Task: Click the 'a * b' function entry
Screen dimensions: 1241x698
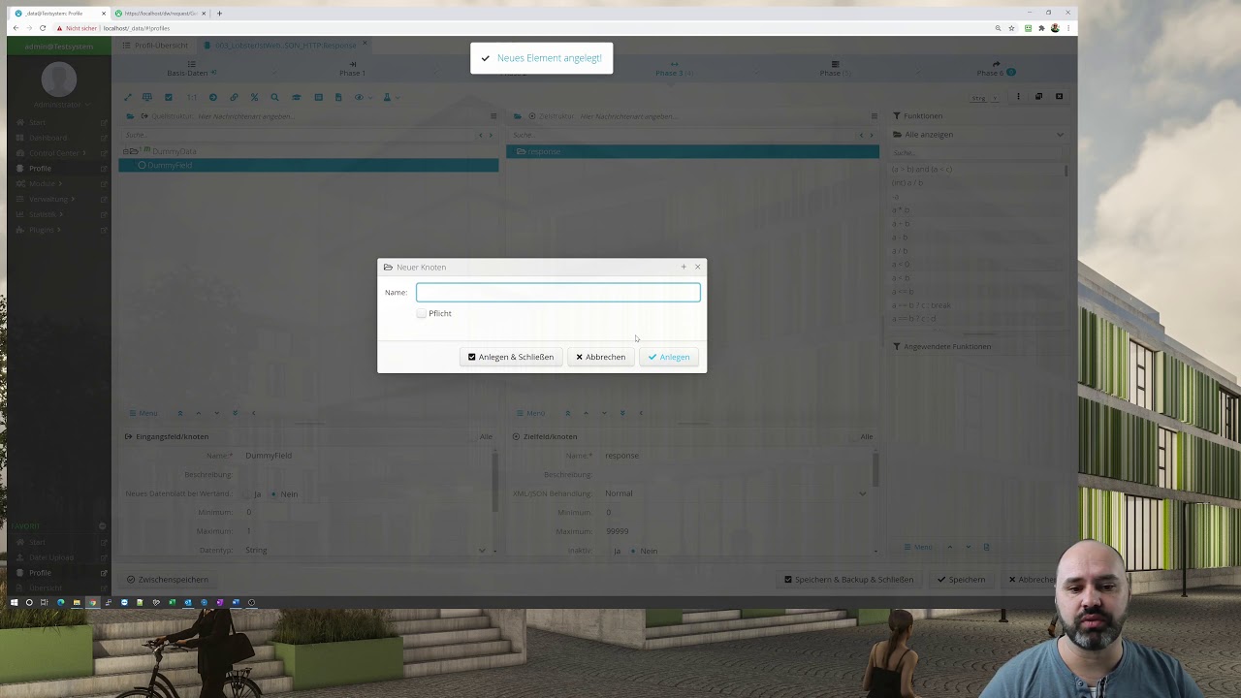Action: [901, 210]
